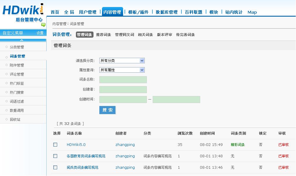296x176 pixels.
Task: Click the 词条名称 column header
Action: (x=74, y=133)
